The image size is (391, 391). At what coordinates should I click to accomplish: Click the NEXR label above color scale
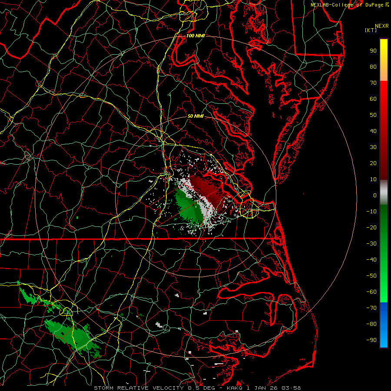coord(381,26)
